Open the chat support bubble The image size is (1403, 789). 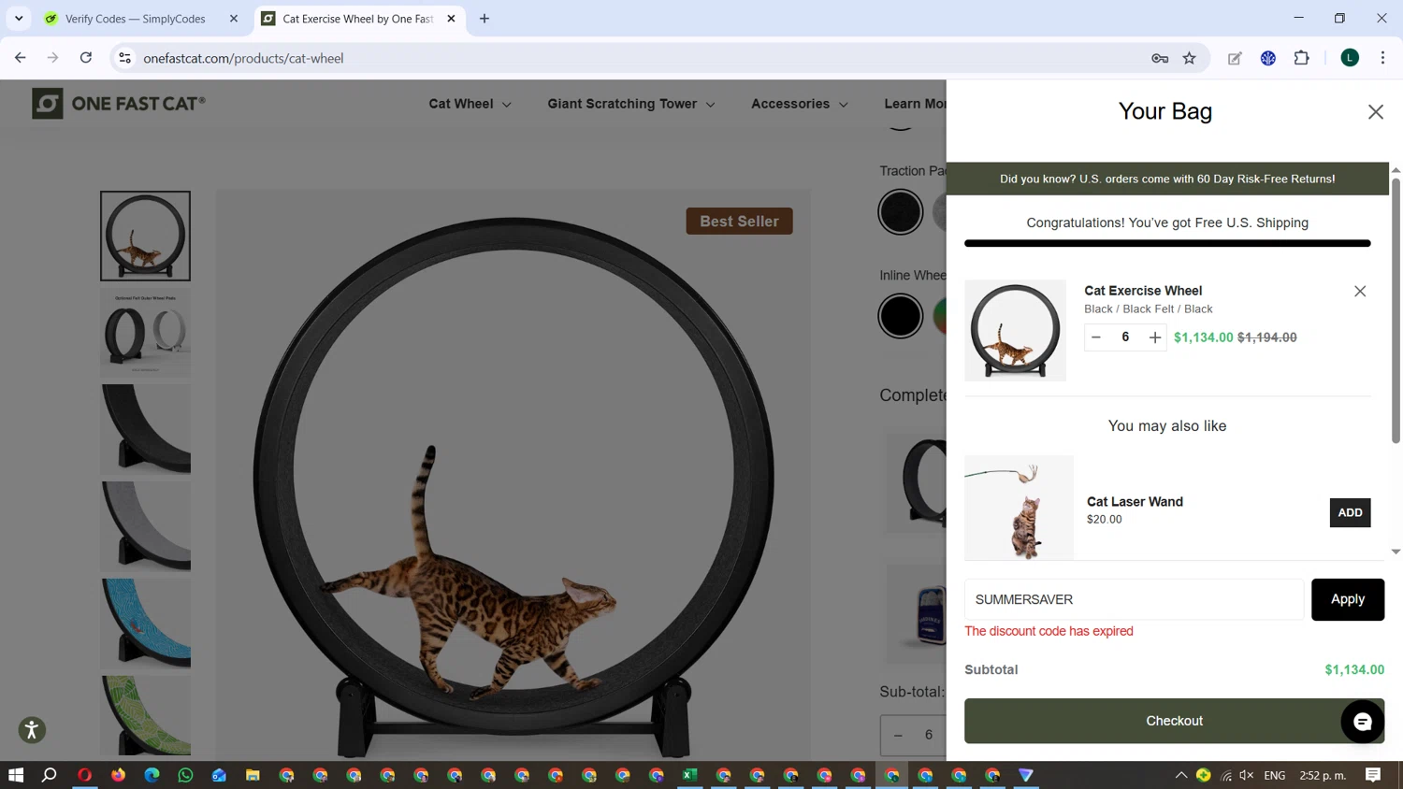[x=1363, y=722]
